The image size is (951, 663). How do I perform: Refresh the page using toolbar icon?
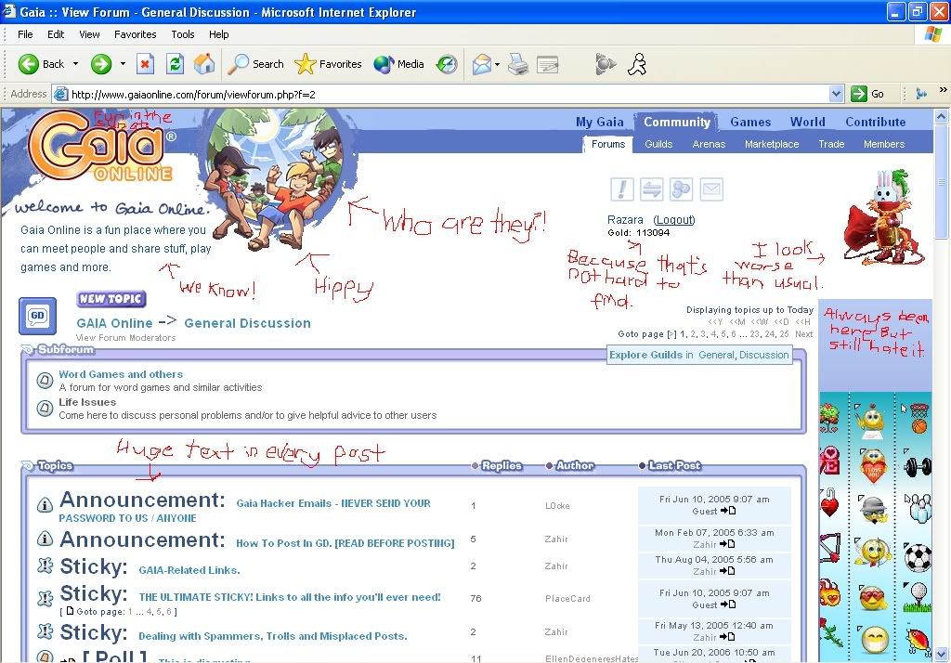click(x=175, y=64)
